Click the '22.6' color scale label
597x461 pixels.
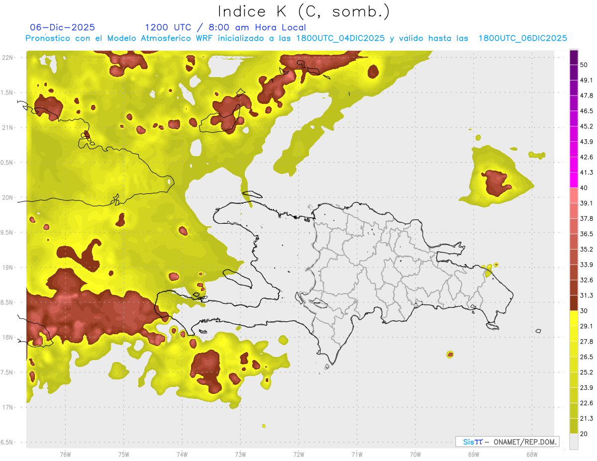click(587, 403)
